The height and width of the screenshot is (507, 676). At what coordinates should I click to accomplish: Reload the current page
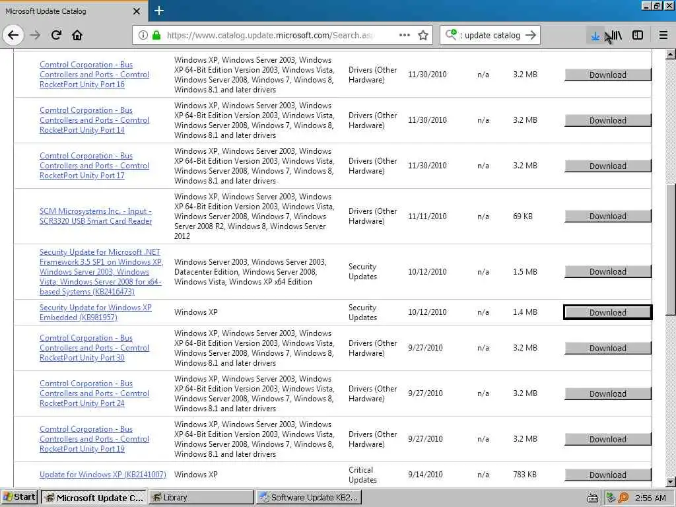[56, 35]
